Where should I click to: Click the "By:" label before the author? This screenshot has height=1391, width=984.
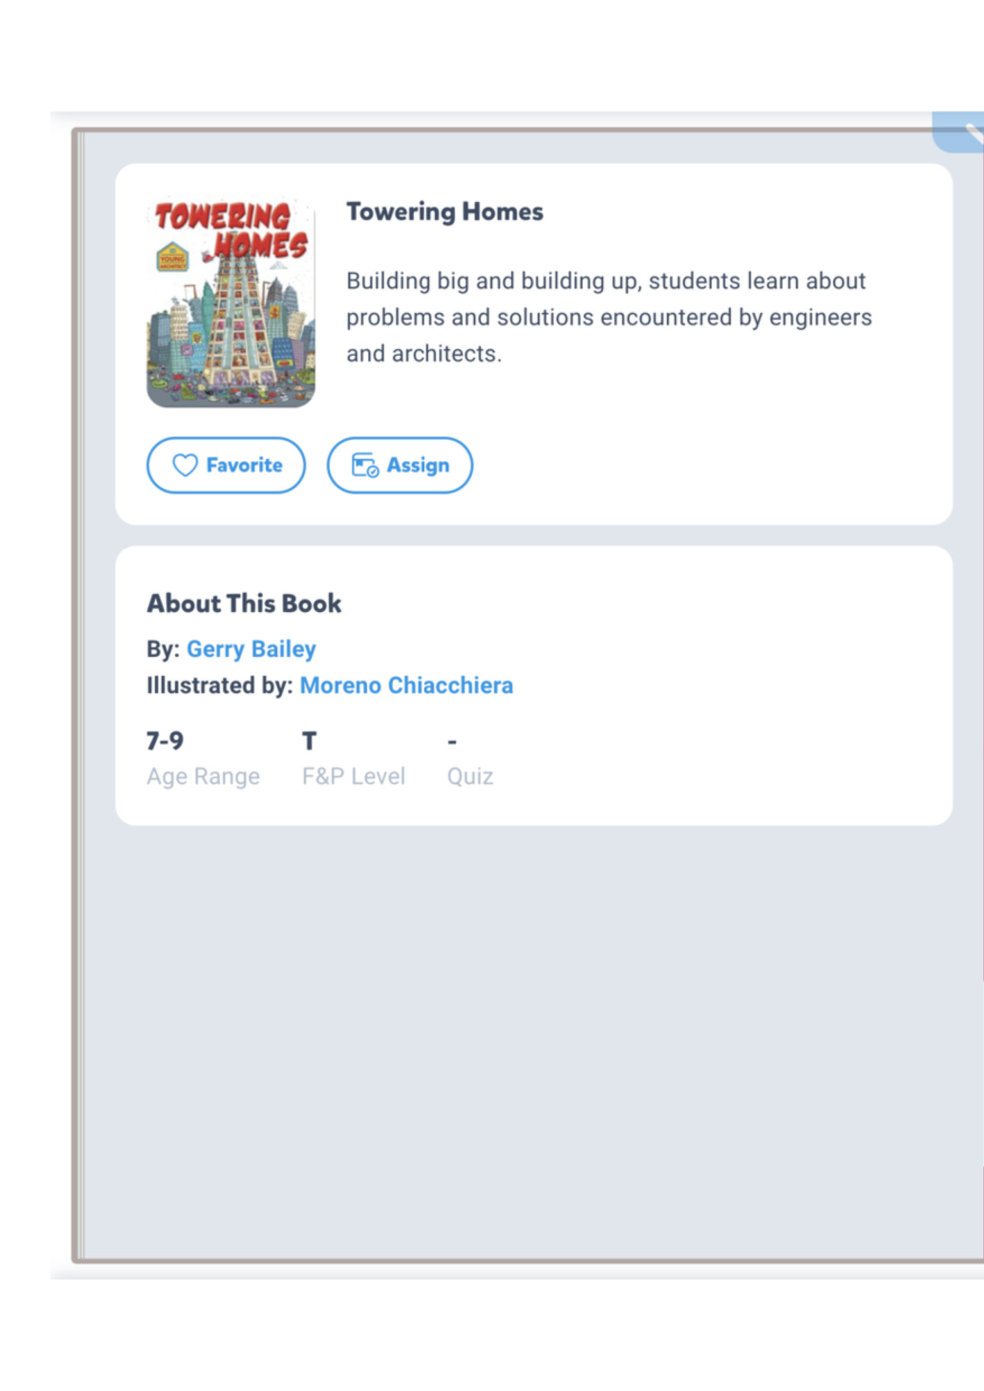pos(163,649)
